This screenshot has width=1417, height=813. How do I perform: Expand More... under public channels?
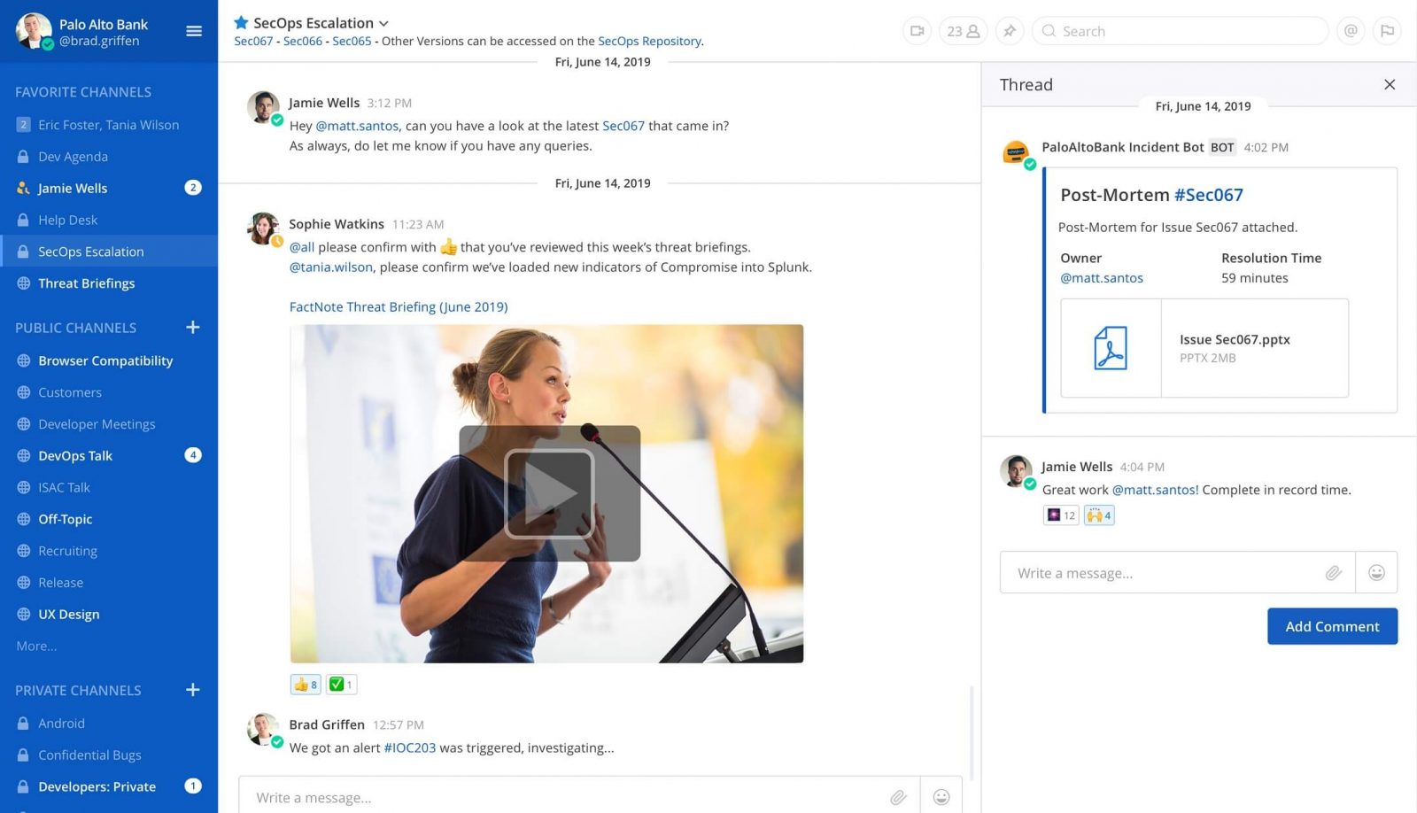pyautogui.click(x=36, y=646)
